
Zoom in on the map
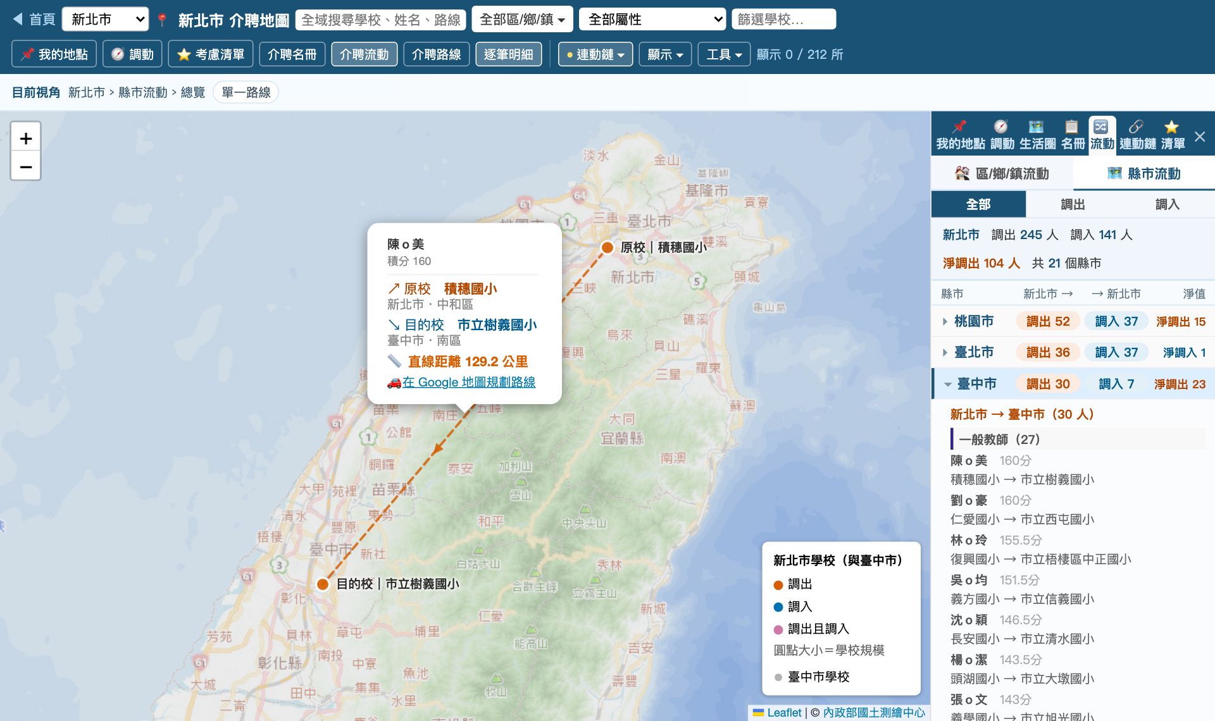[x=26, y=138]
